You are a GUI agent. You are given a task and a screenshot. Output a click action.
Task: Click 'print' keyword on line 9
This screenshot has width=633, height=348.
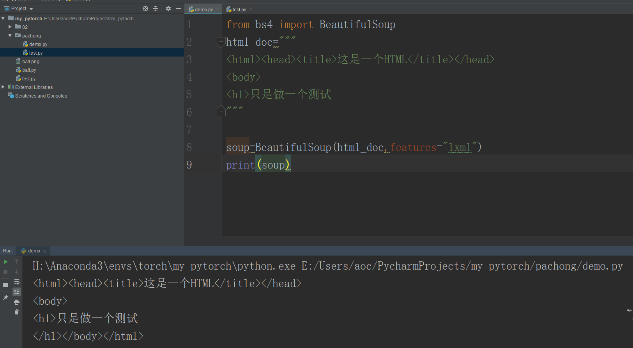pos(240,165)
